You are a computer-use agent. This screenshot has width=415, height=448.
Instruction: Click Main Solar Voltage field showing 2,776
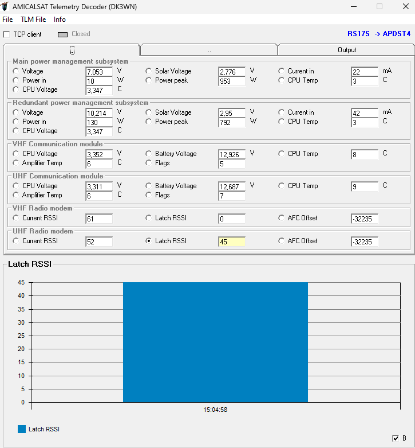(232, 72)
